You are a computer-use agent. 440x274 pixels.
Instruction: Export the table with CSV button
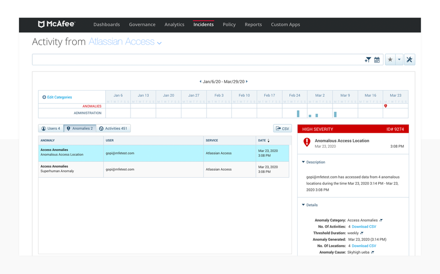(x=282, y=128)
